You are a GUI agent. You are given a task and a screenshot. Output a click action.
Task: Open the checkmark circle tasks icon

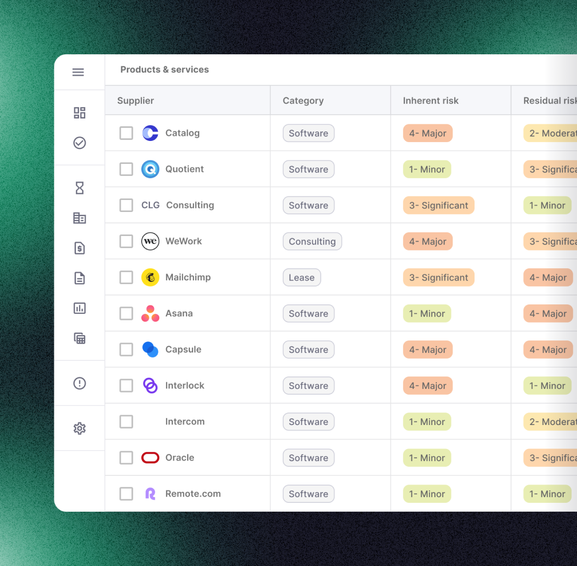[x=79, y=143]
